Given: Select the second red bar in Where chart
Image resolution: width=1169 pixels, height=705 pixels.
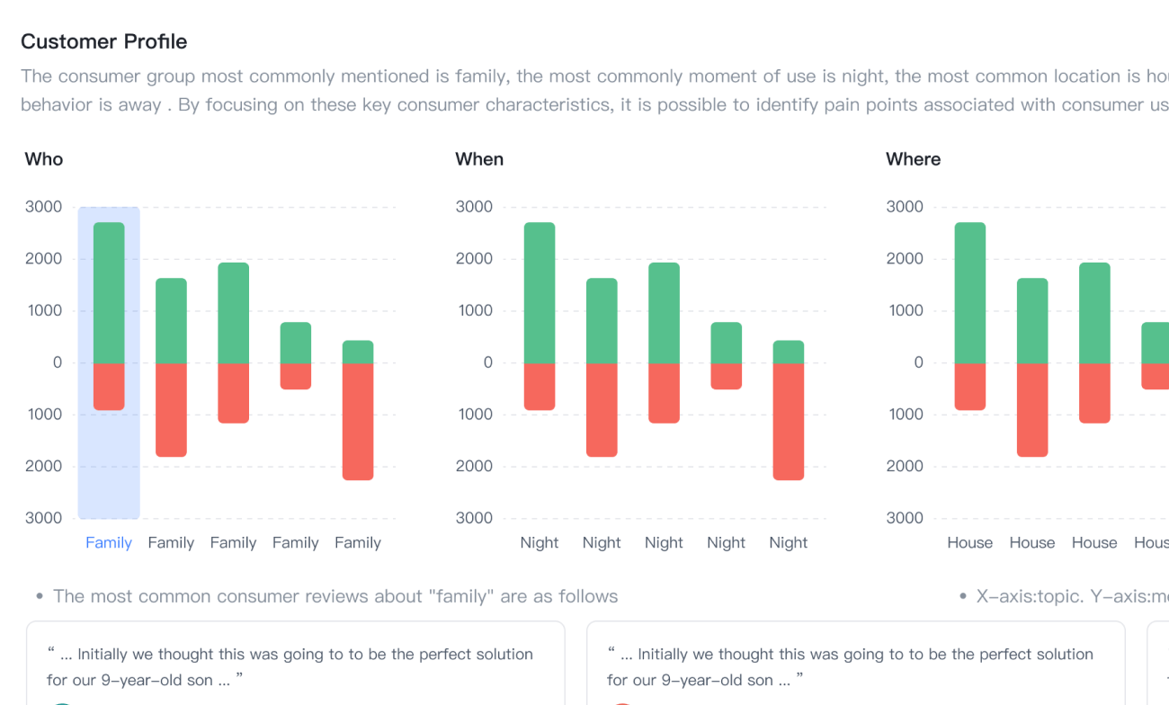Looking at the screenshot, I should pos(1032,409).
